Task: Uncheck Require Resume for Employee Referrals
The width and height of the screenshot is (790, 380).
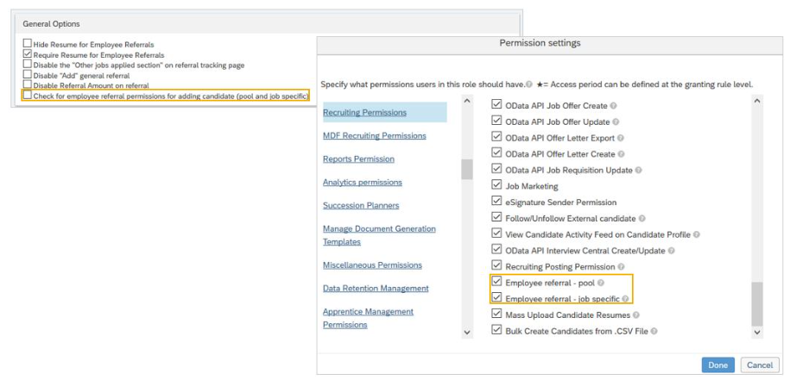Action: 28,54
